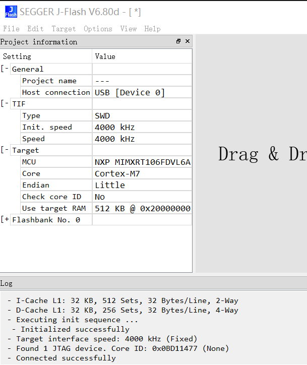Select the TIF tree row

(x=51, y=104)
